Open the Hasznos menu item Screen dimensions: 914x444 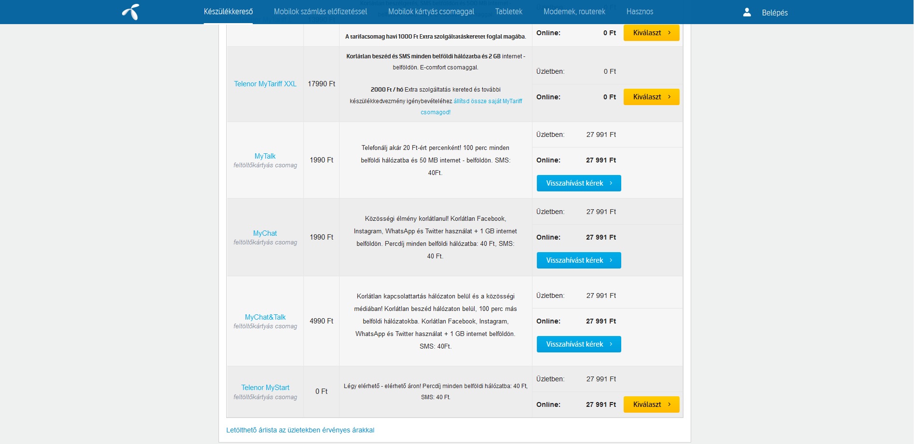pyautogui.click(x=640, y=12)
